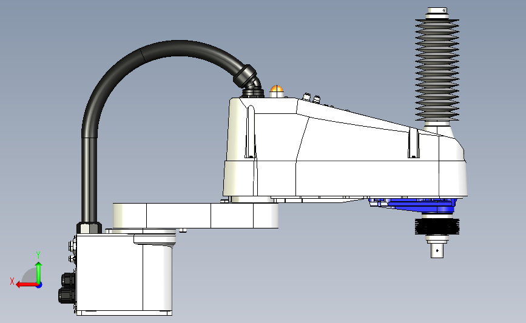The image size is (526, 323).
Task: Select the first horizontal arm link above the base
Action: tap(195, 216)
